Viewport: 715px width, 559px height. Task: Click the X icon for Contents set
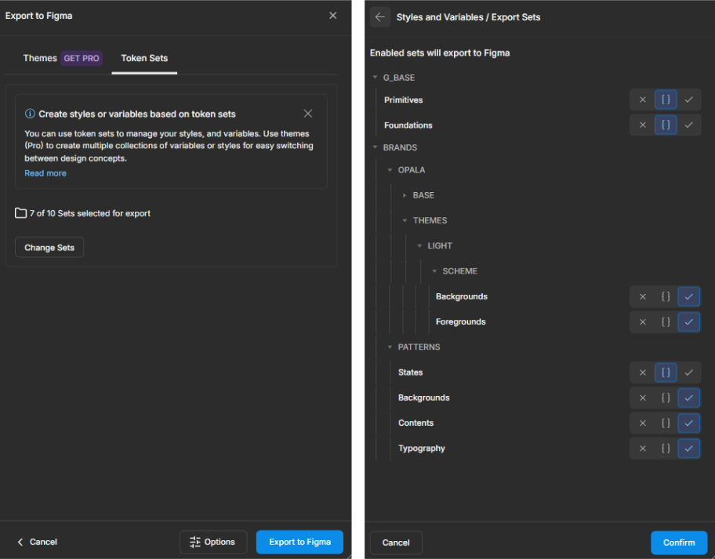click(642, 423)
